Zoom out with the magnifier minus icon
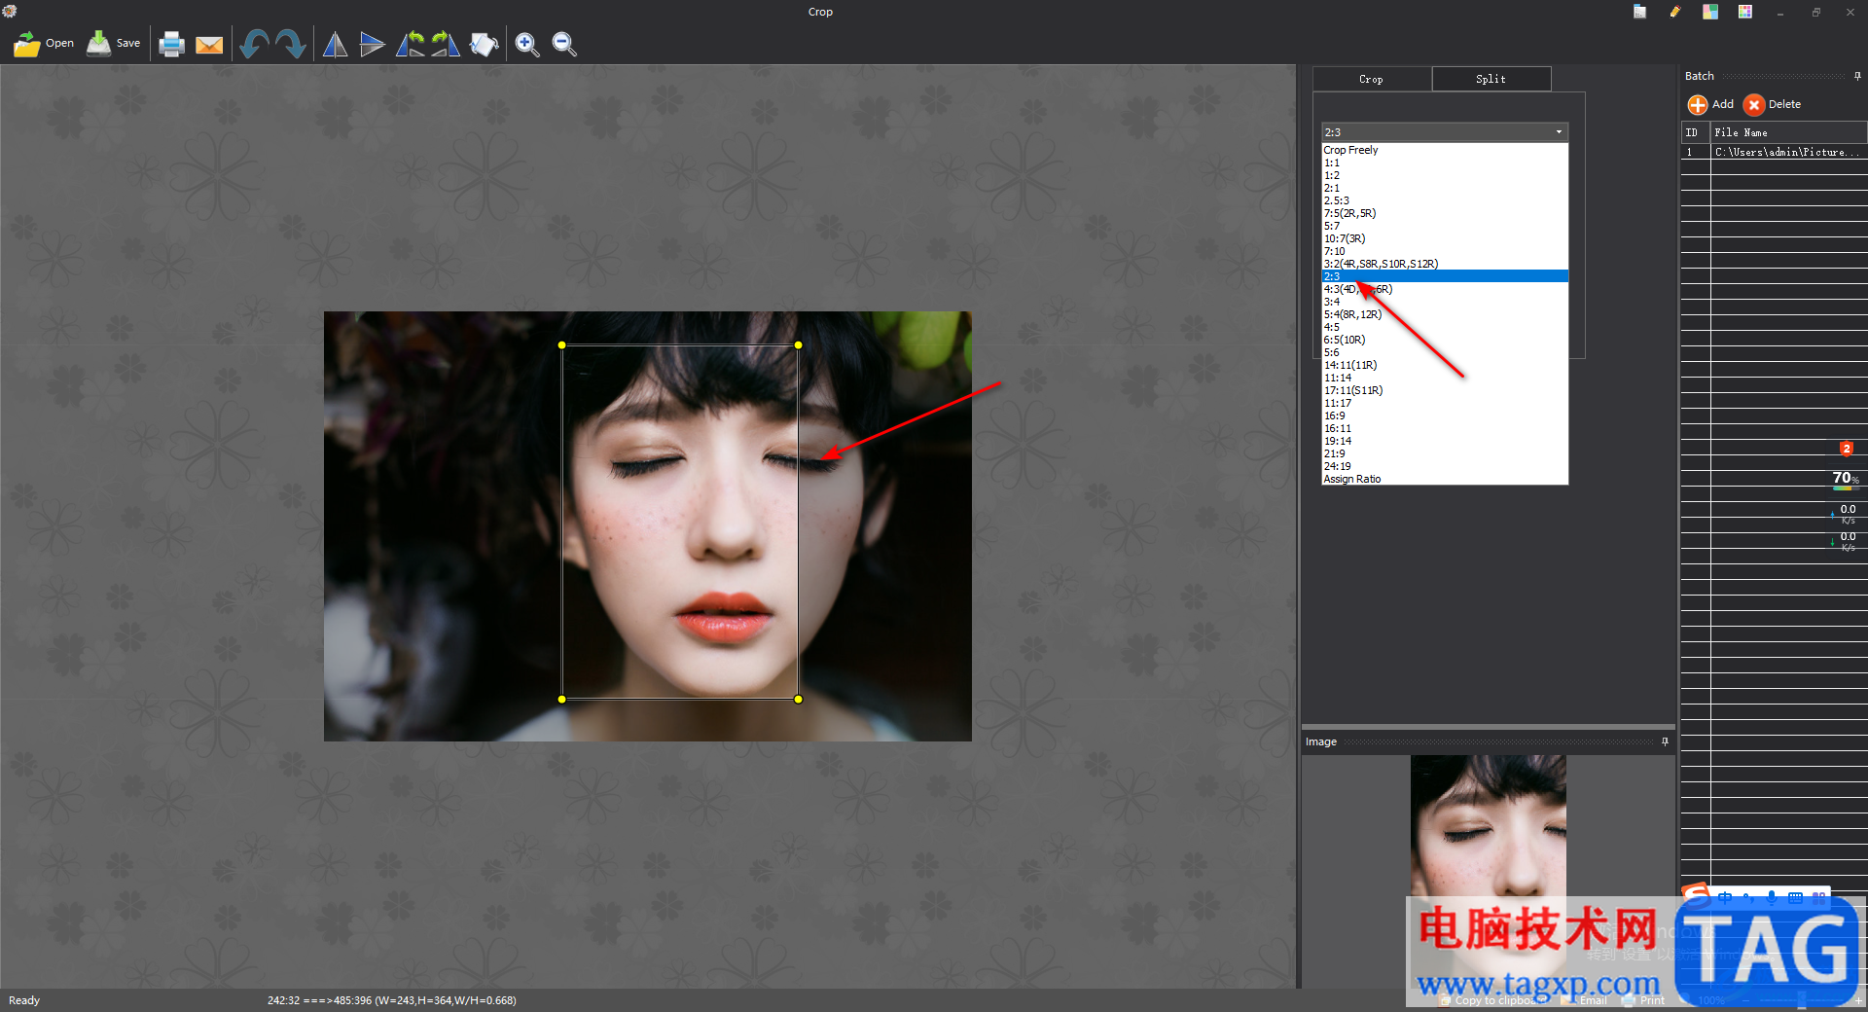 click(564, 44)
